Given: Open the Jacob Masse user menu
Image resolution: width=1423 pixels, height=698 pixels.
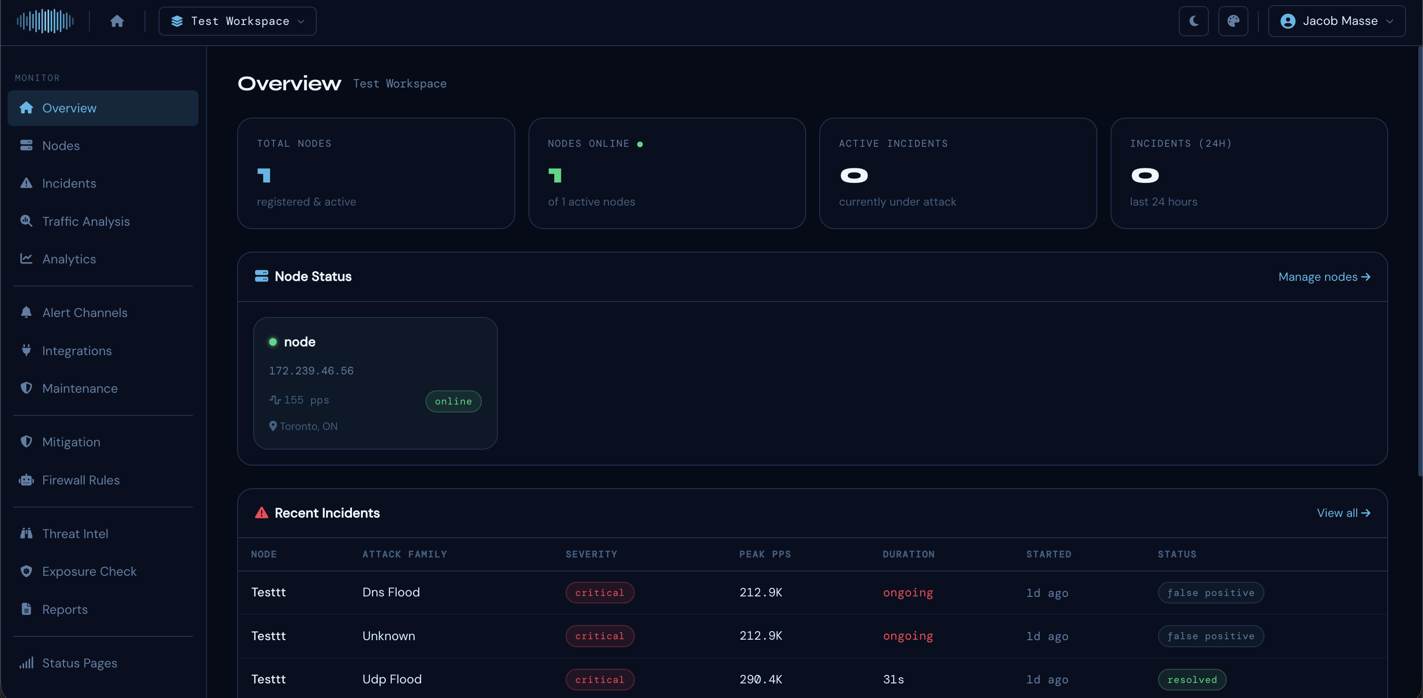Looking at the screenshot, I should (x=1336, y=21).
